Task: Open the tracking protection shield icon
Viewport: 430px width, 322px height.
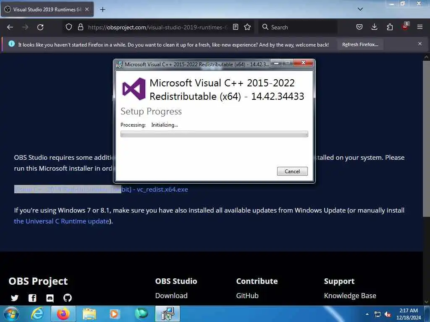Action: pos(69,27)
